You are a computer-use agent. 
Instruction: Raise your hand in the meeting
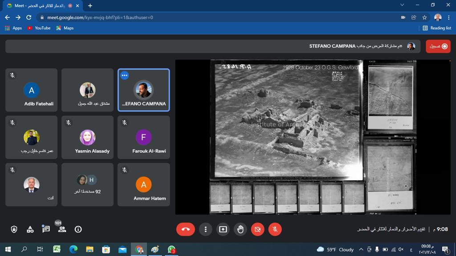[240, 229]
